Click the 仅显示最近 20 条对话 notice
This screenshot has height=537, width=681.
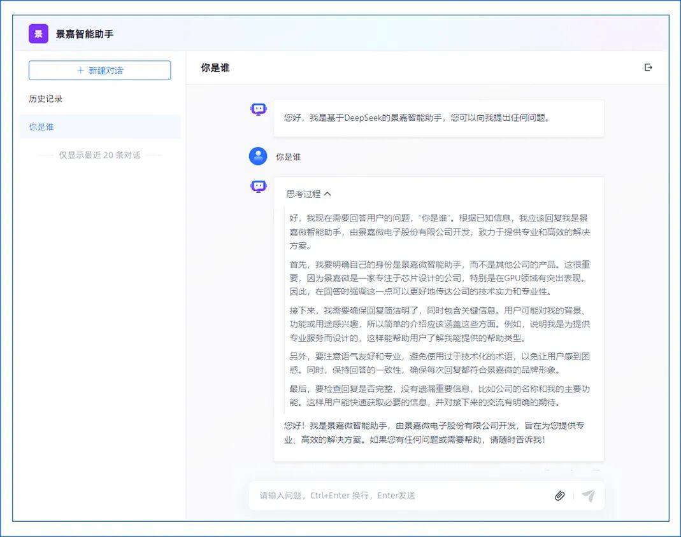pos(99,155)
